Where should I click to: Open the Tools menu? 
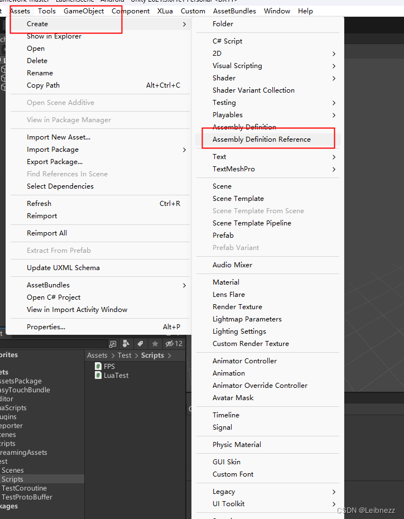tap(47, 11)
